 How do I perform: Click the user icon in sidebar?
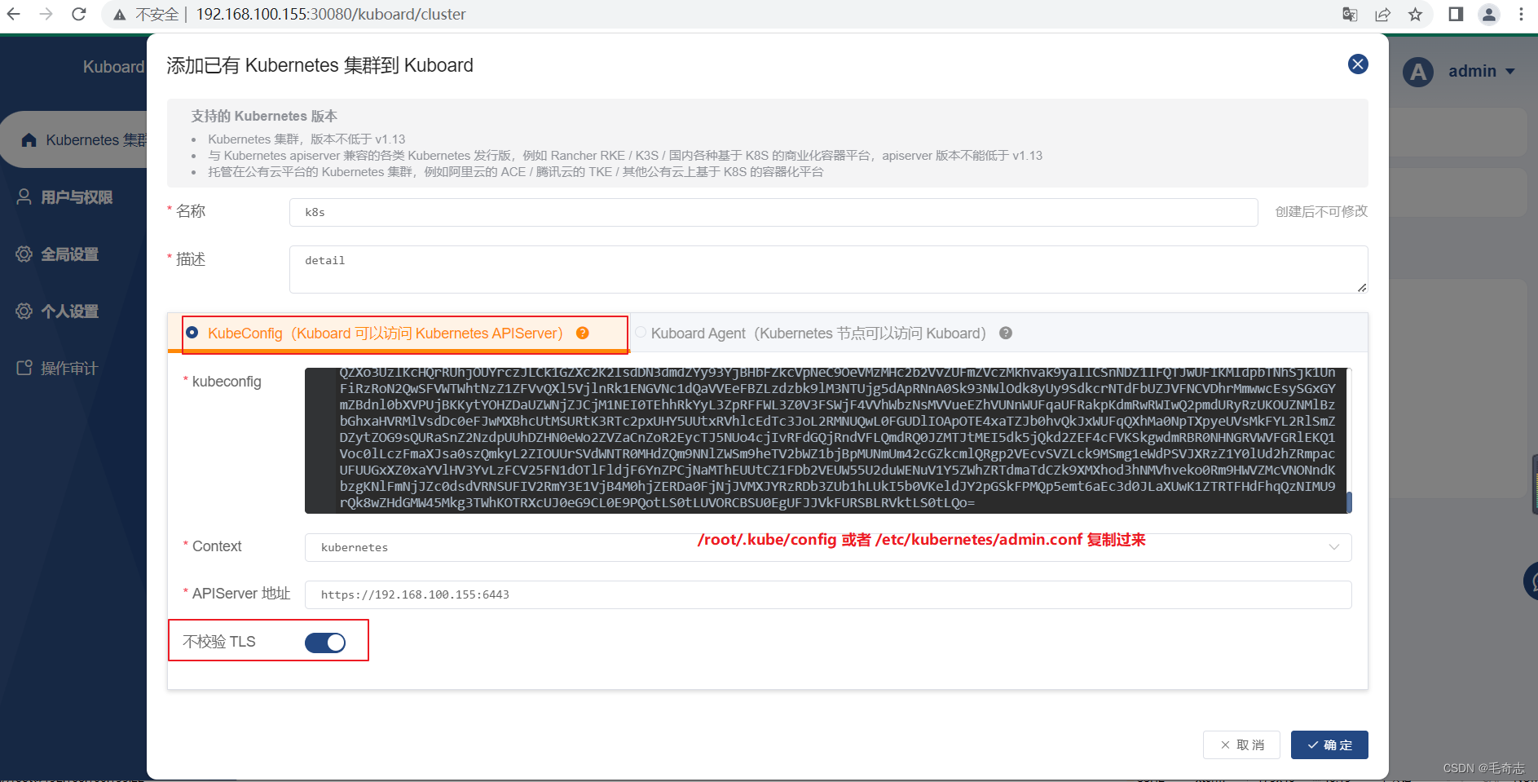24,197
